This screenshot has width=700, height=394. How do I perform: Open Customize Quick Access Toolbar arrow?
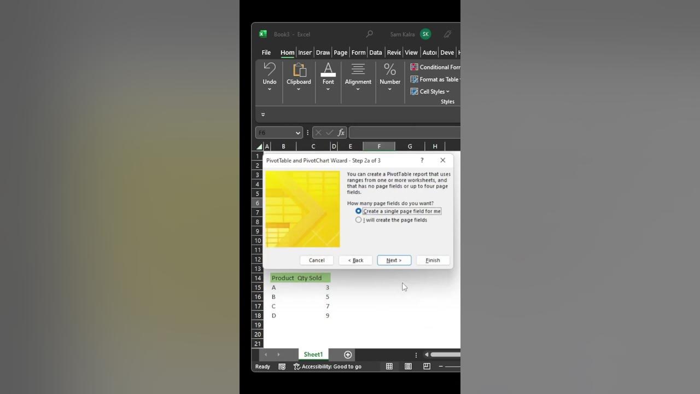[x=263, y=115]
